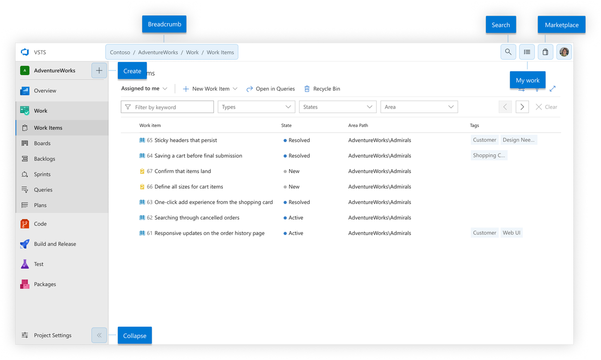Open the Area filter dropdown
This screenshot has width=601, height=360.
pos(419,107)
